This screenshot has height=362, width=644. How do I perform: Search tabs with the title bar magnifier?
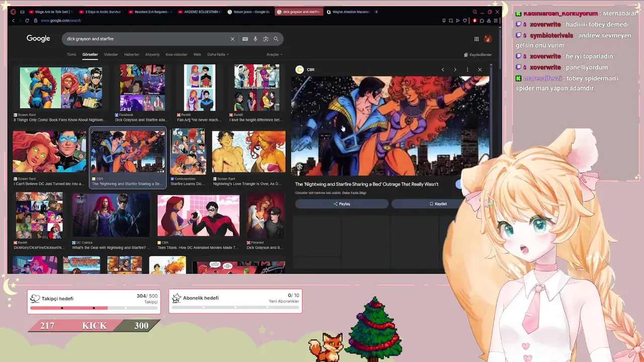(x=474, y=12)
